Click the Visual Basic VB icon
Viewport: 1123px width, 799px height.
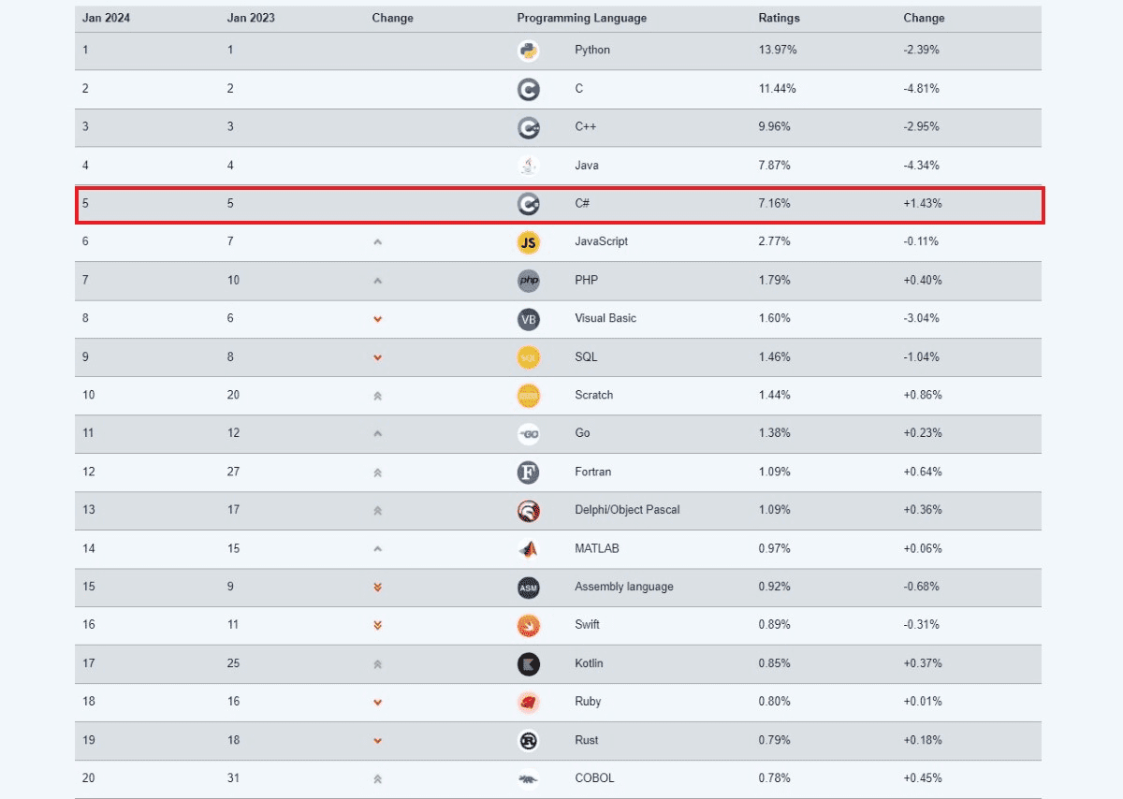pyautogui.click(x=528, y=319)
